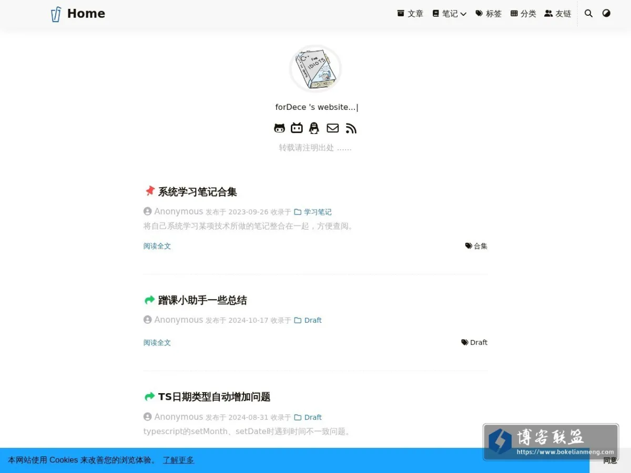Click the book avatar image
Viewport: 631px width, 473px height.
[x=315, y=69]
